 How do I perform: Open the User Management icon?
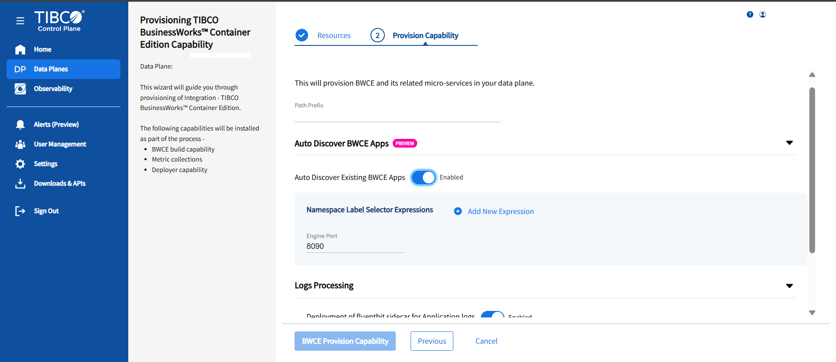point(20,145)
